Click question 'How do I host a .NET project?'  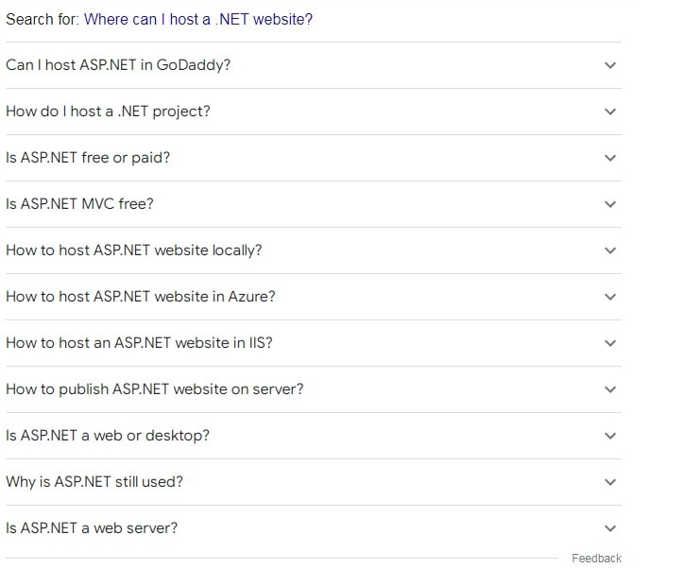[108, 112]
